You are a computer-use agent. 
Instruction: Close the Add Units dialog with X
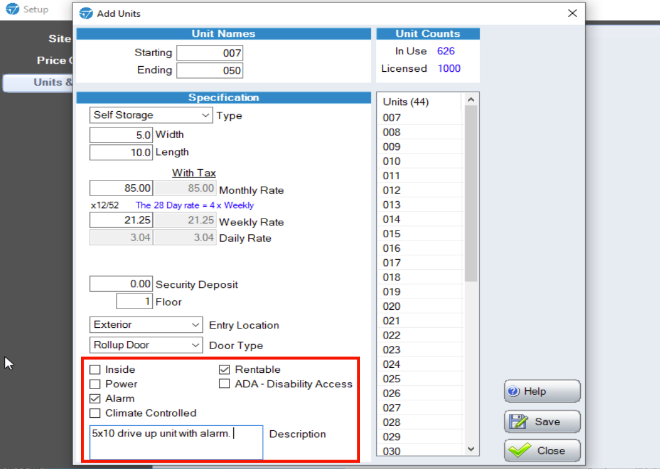pos(572,13)
